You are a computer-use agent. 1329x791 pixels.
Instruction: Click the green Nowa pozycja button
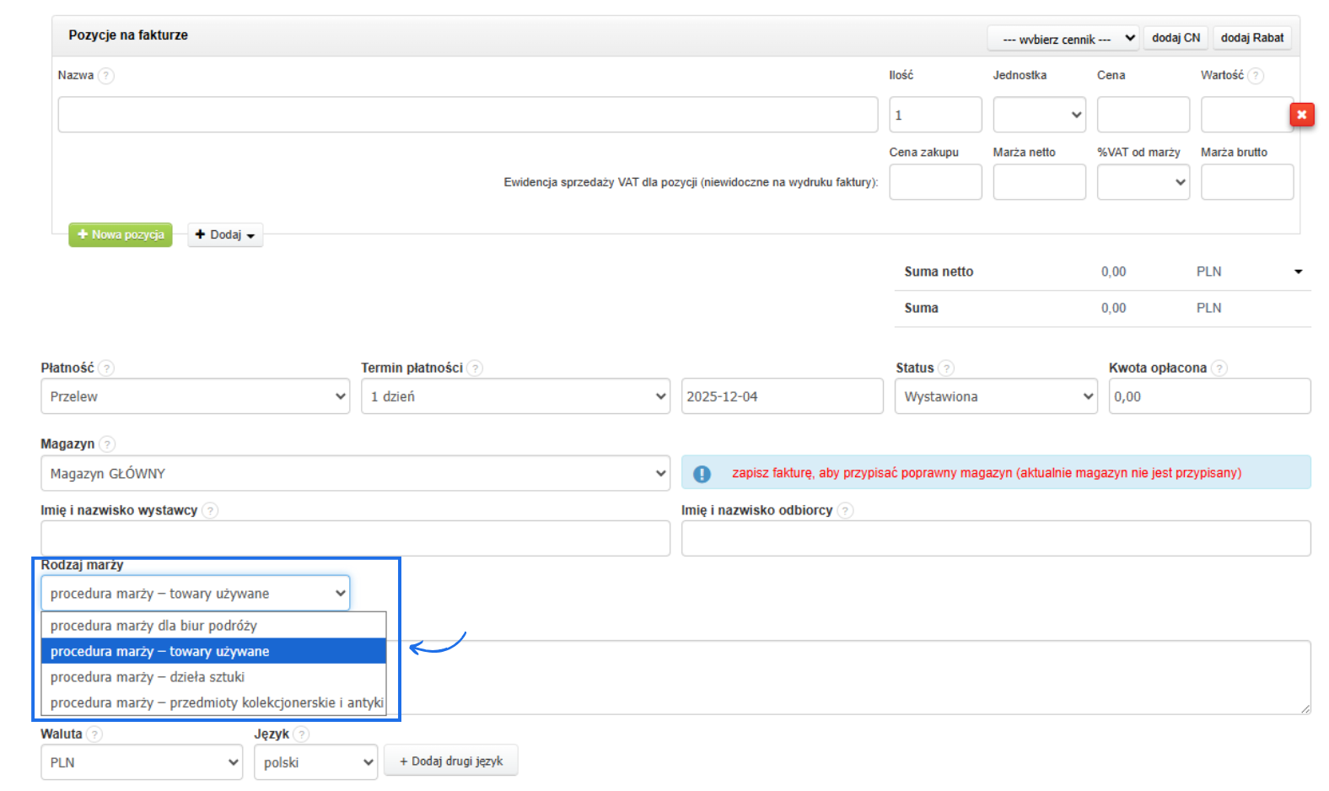(121, 234)
